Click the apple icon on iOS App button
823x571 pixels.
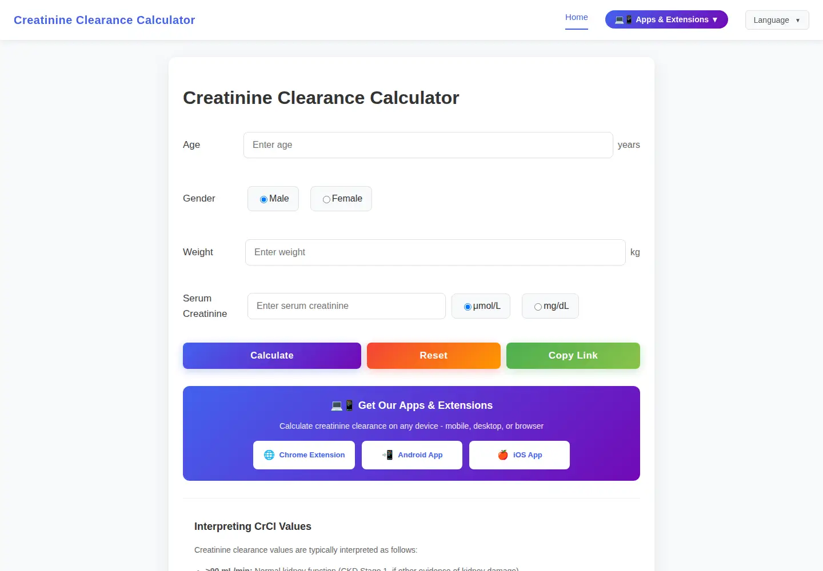pos(503,455)
